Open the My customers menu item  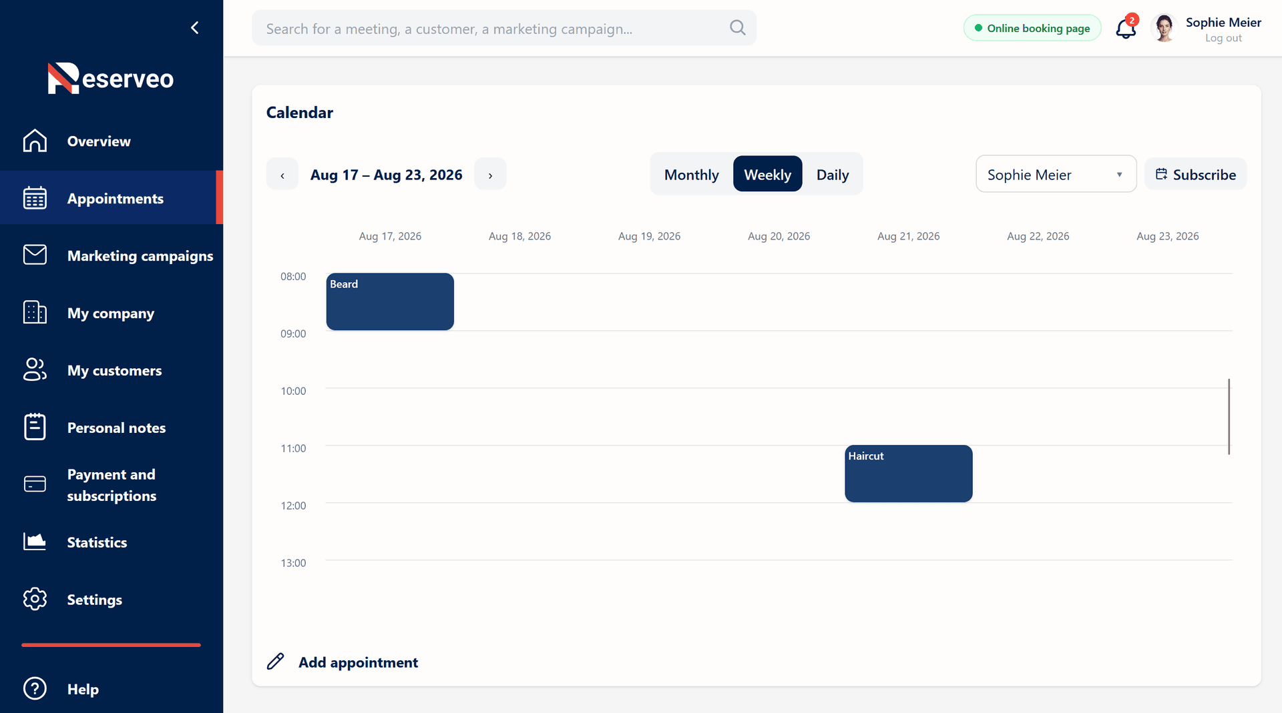tap(112, 370)
